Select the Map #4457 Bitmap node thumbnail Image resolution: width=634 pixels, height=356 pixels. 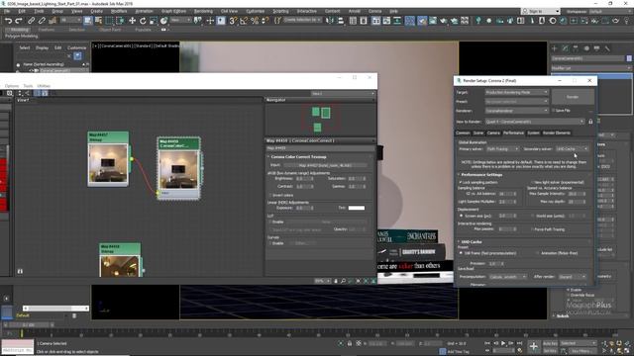point(108,163)
